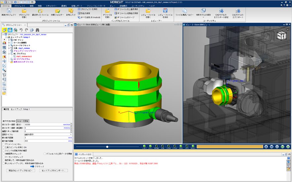Click the セットアップのインポート button
This screenshot has height=182, width=292.
53,170
